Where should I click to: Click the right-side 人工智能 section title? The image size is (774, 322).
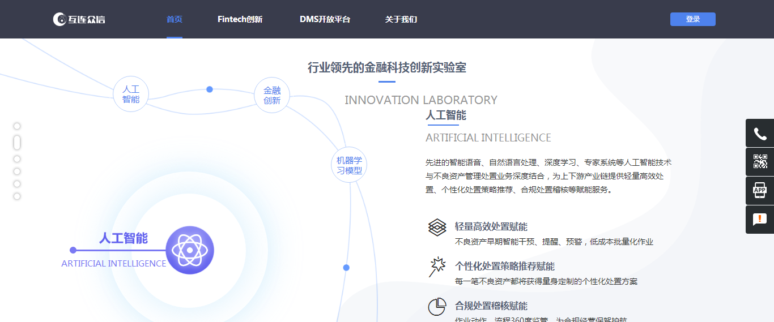coord(446,115)
